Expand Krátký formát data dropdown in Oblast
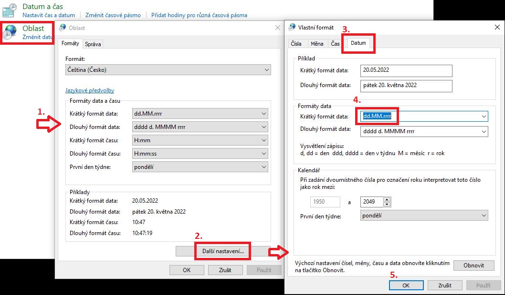 point(263,114)
